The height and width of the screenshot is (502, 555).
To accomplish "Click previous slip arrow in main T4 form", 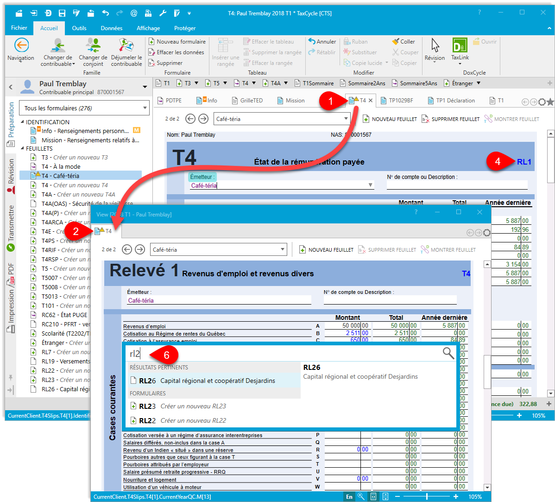I will pyautogui.click(x=190, y=119).
